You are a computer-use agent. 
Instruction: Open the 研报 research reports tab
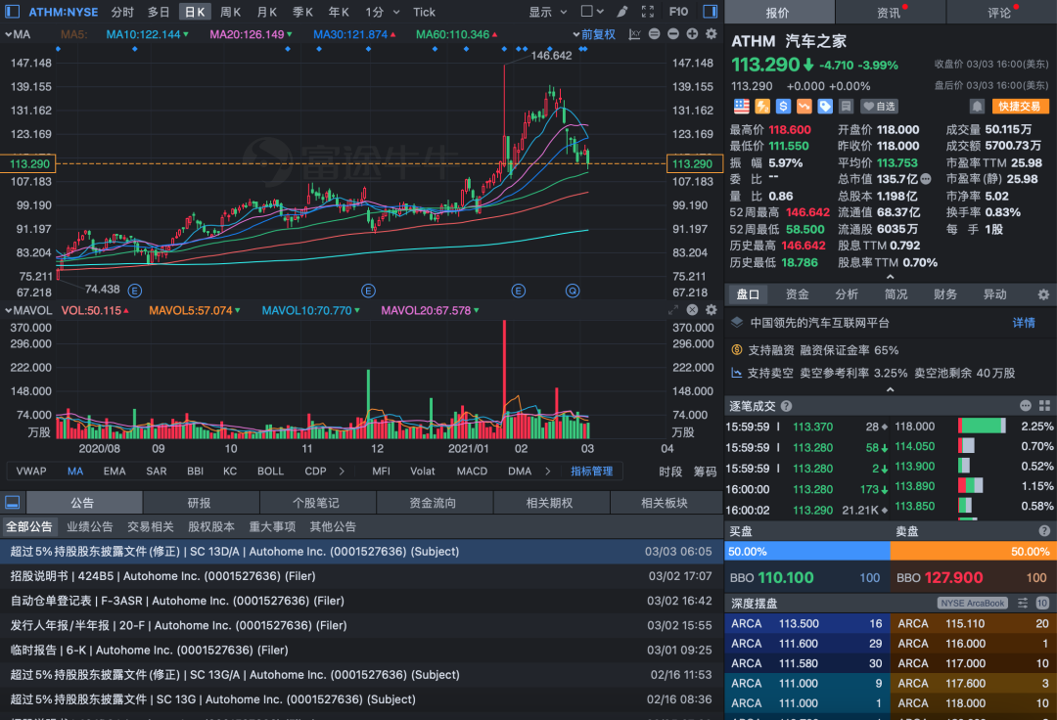tap(199, 503)
